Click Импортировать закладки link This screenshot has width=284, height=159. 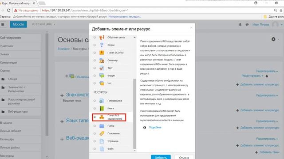125,17
